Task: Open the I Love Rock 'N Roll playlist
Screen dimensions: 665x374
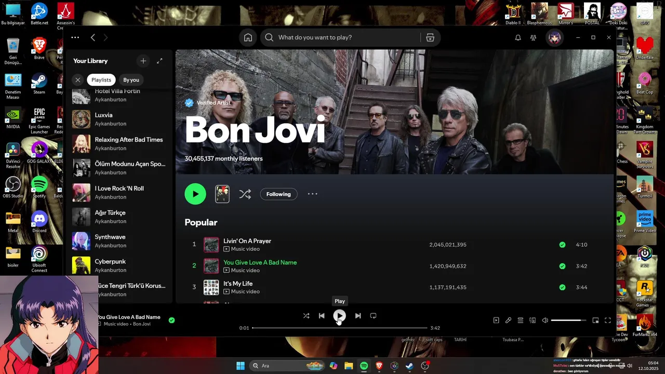Action: [119, 192]
